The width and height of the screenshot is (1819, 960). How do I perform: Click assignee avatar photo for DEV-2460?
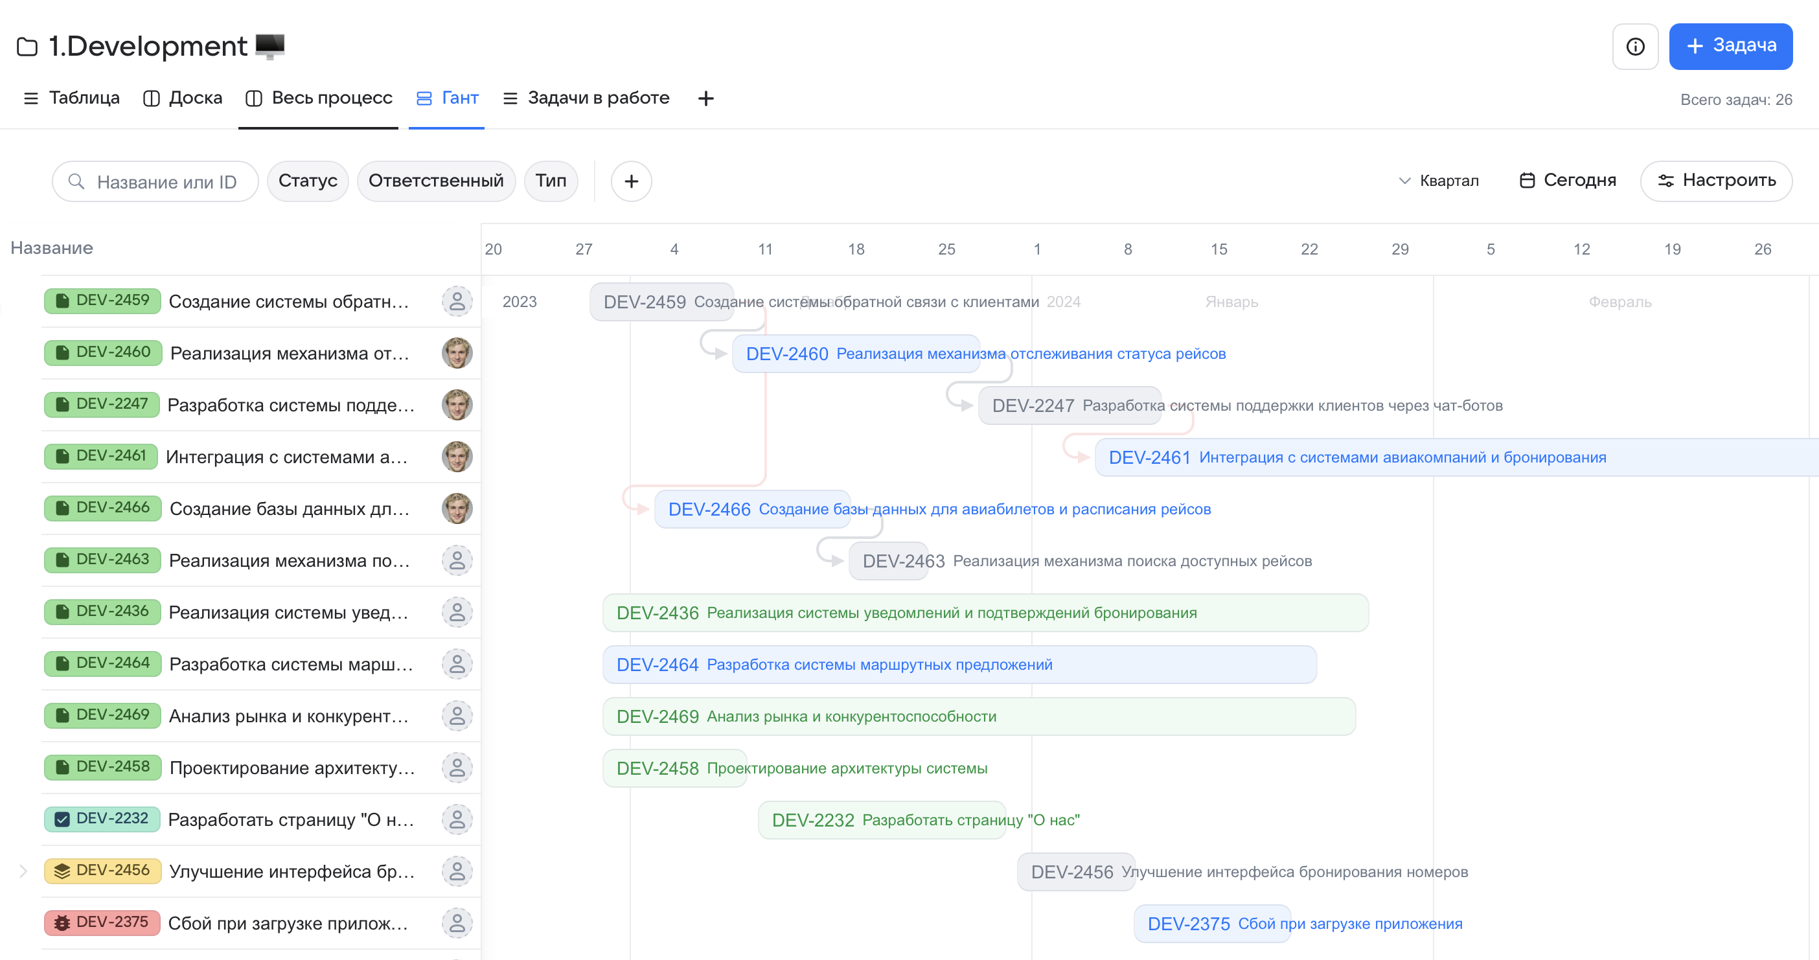[x=457, y=353]
